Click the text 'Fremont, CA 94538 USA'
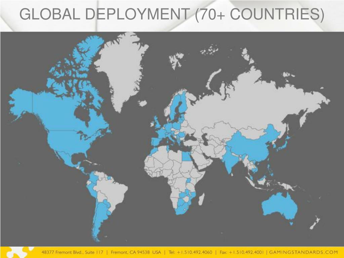This screenshot has width=344, height=258. coord(136,252)
